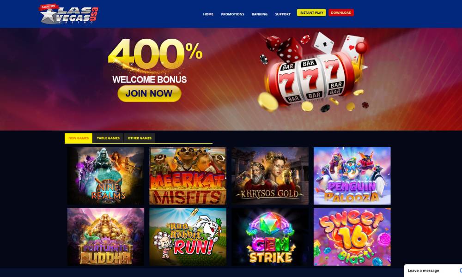Launch the Khrysos Gold game
The height and width of the screenshot is (277, 462).
click(x=270, y=176)
